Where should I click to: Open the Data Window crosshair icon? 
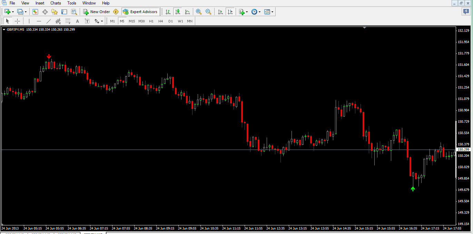coord(45,12)
